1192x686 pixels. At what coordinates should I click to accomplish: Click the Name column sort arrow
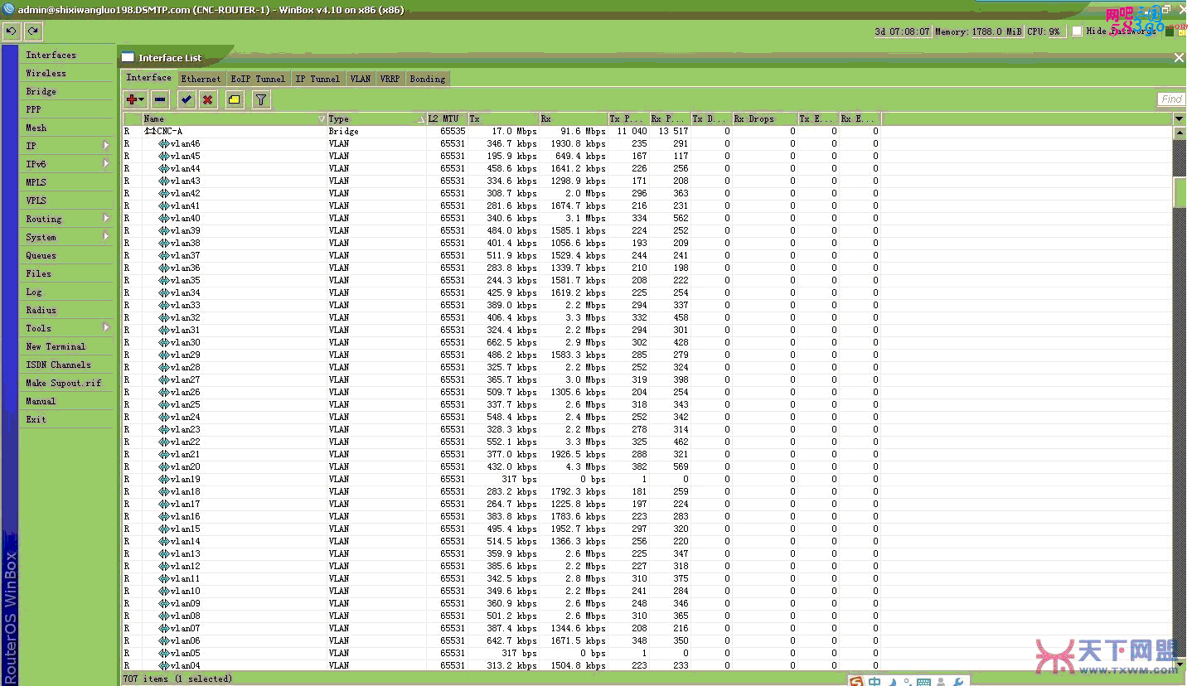tap(322, 118)
